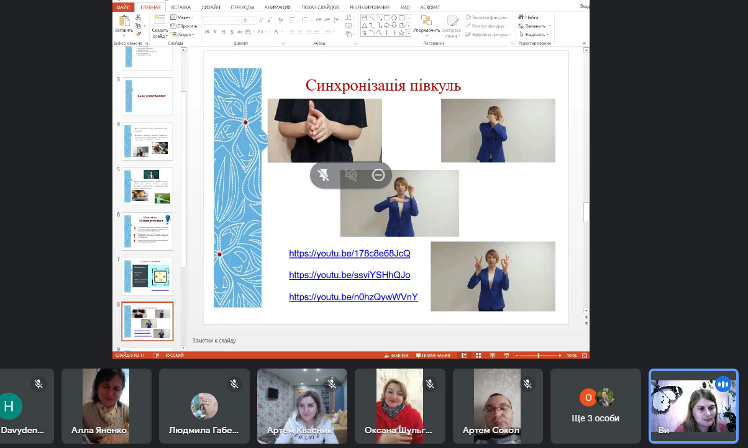This screenshot has height=448, width=748.
Task: Open Контур фигуры (Shape Outline) dropdown
Action: (x=487, y=26)
